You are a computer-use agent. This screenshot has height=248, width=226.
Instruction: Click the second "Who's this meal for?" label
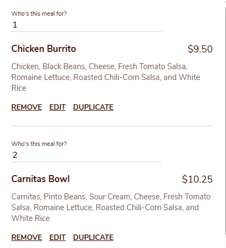[39, 144]
